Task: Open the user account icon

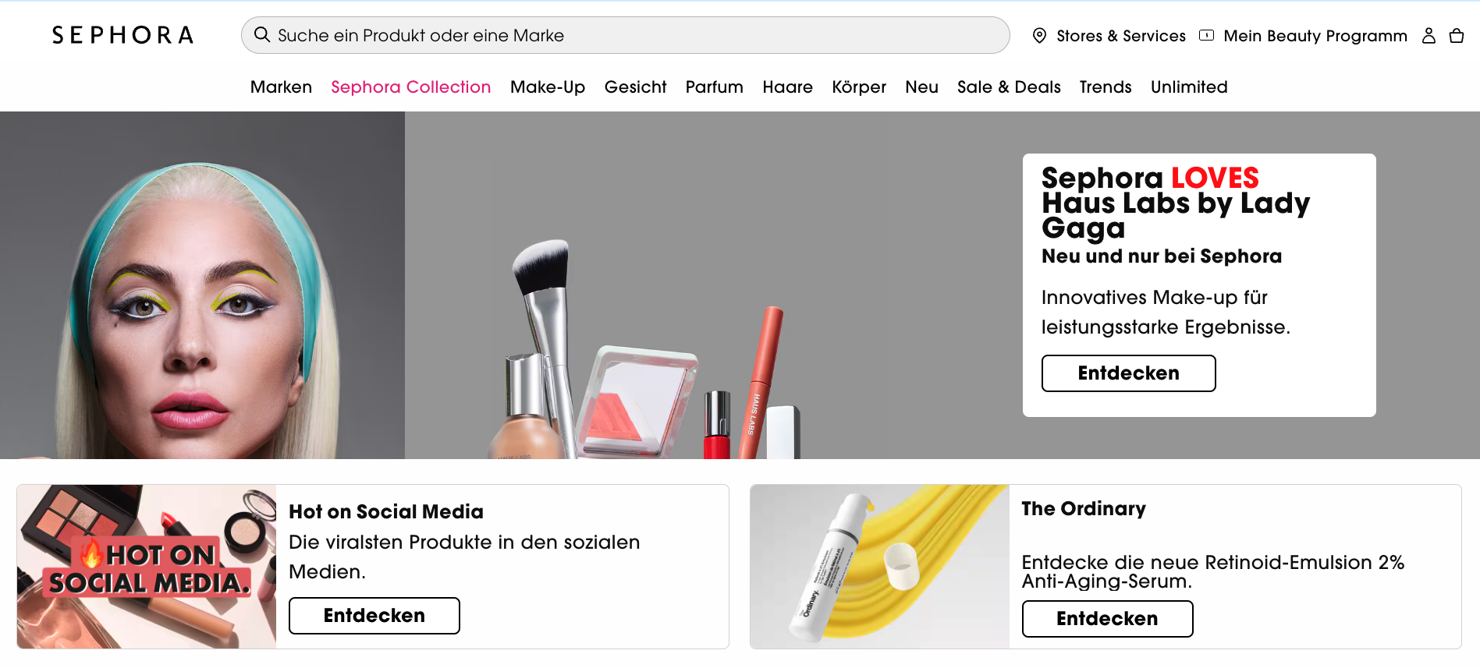Action: click(x=1429, y=35)
